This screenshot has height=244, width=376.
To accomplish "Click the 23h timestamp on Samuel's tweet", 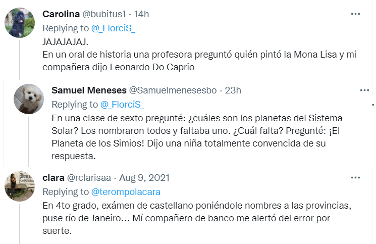I will click(233, 90).
